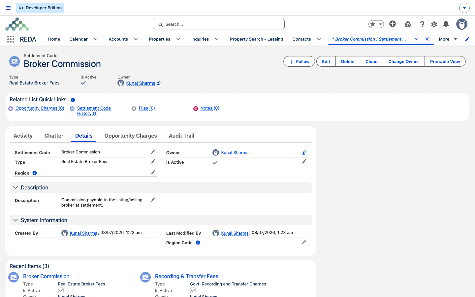Click change owner icon in Details Owner row
The width and height of the screenshot is (475, 297).
304,152
